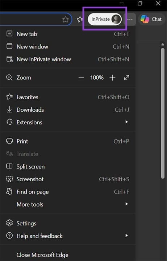This screenshot has width=167, height=261.
Task: Click the star icon in address bar
Action: (x=66, y=20)
